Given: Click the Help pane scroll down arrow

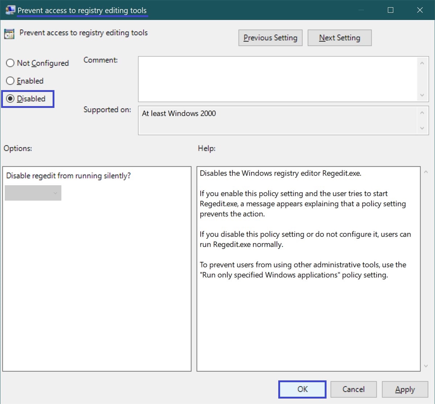Looking at the screenshot, I should click(426, 366).
